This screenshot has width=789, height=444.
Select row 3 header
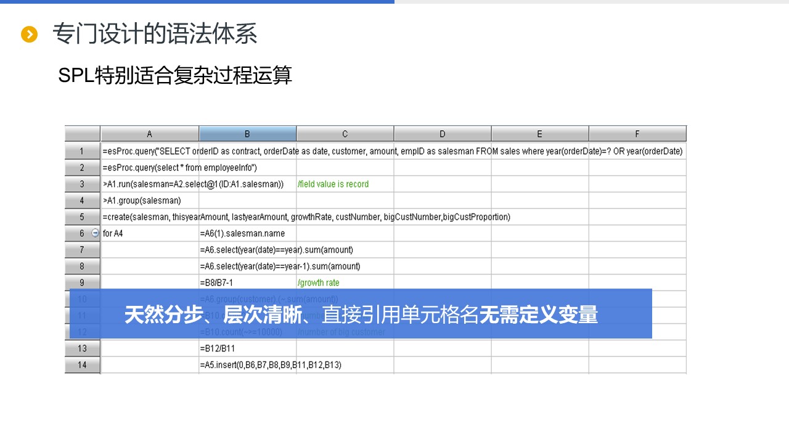pyautogui.click(x=83, y=184)
